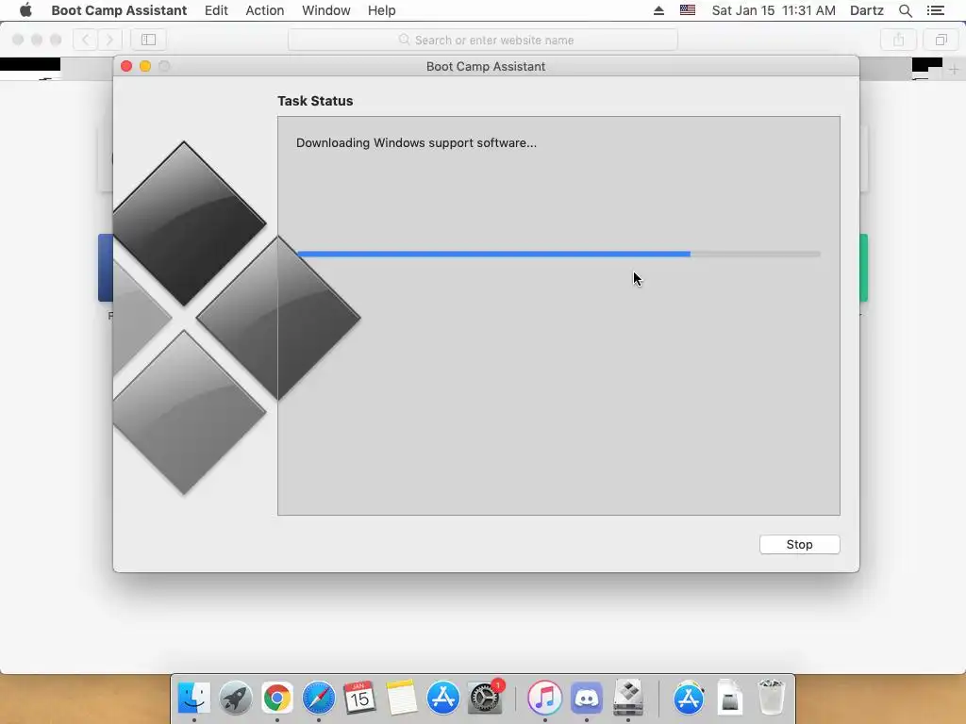
Task: Show Safari's tab overview button
Action: 941,40
